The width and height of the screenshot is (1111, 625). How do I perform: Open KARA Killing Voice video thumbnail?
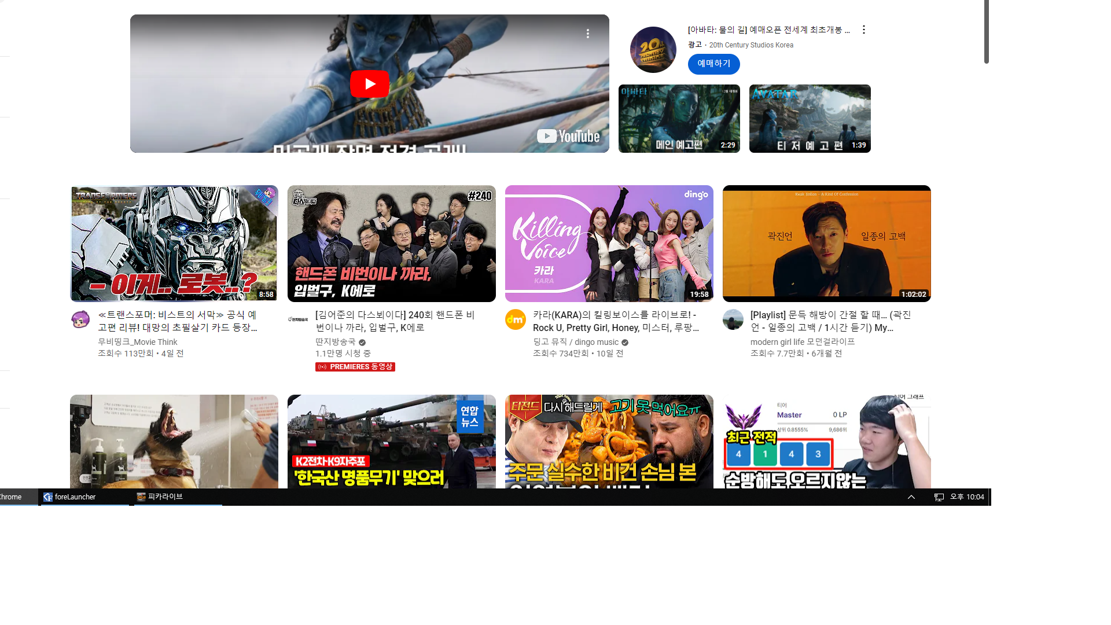[609, 244]
